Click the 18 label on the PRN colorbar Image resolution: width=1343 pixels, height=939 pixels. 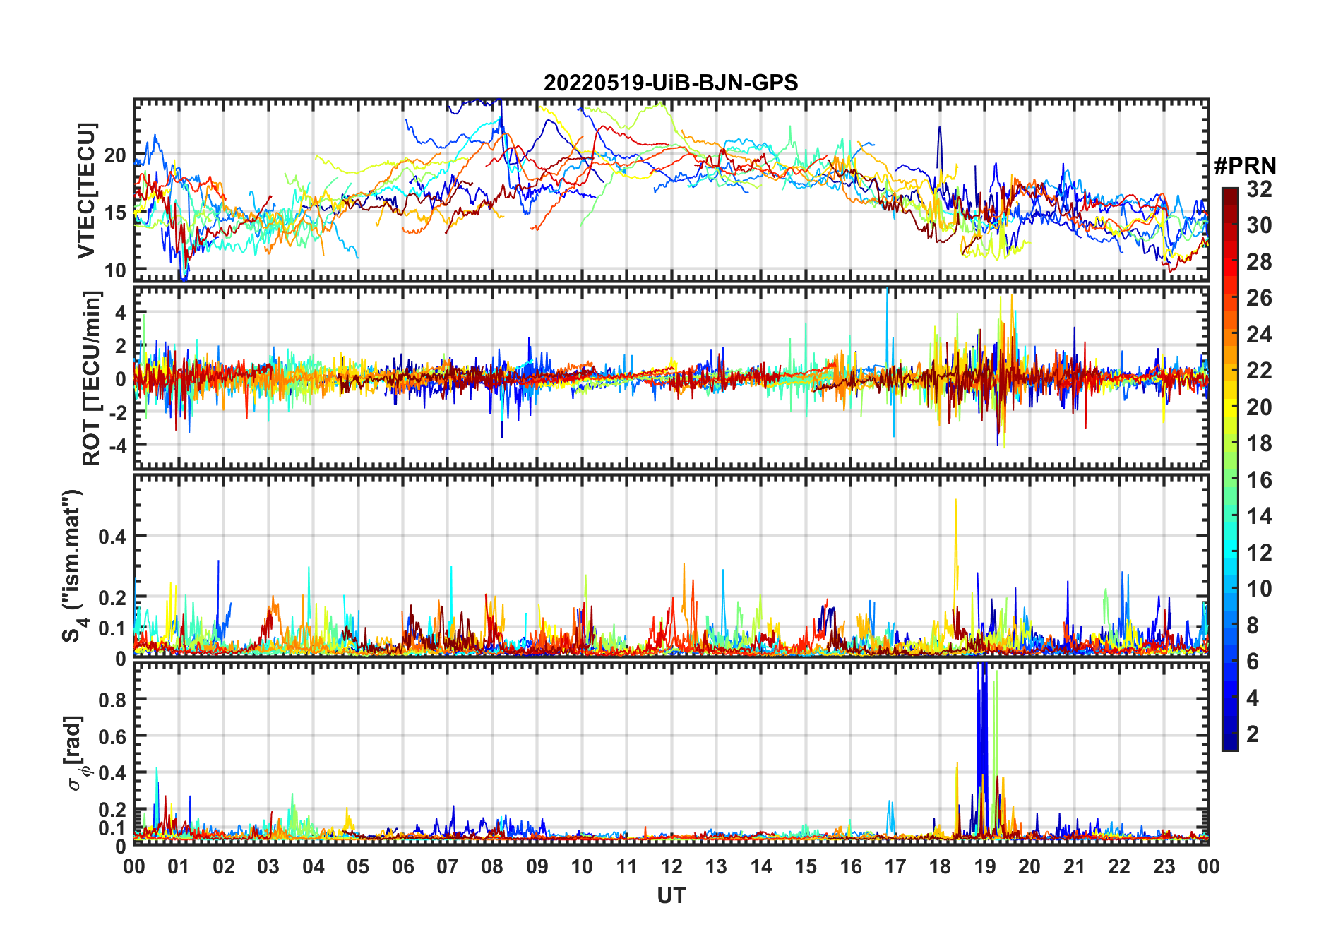[1259, 443]
